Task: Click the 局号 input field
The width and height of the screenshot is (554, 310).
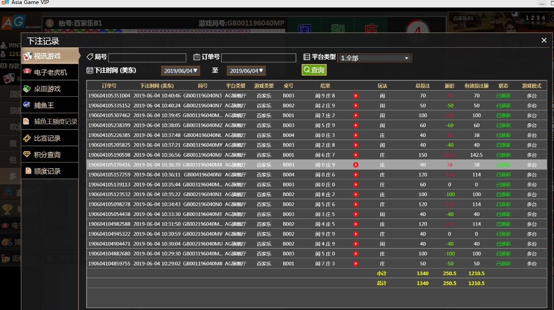Action: click(x=147, y=58)
